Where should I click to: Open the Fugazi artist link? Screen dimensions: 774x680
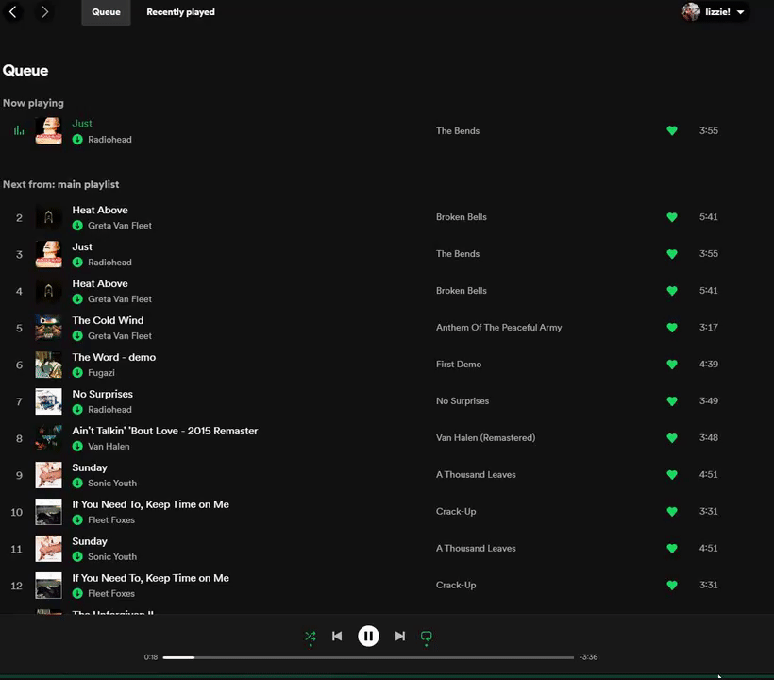(101, 373)
